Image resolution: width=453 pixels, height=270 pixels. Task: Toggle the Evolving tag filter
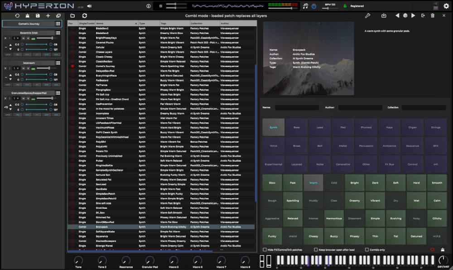coord(396,218)
